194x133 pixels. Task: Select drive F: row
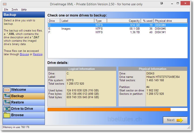118,32
